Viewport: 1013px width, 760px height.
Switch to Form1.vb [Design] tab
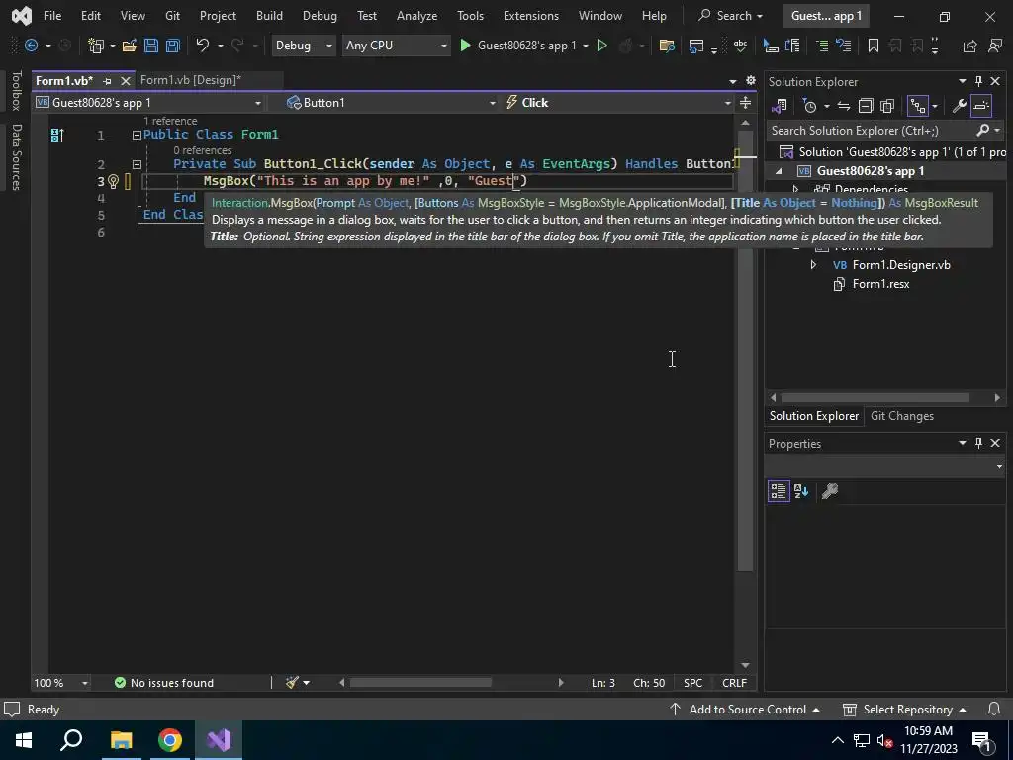pos(191,80)
